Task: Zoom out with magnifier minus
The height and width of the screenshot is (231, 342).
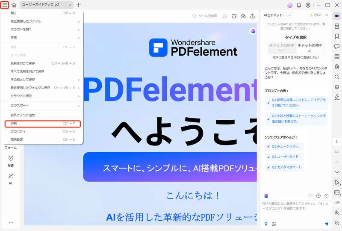Action: pos(337,223)
